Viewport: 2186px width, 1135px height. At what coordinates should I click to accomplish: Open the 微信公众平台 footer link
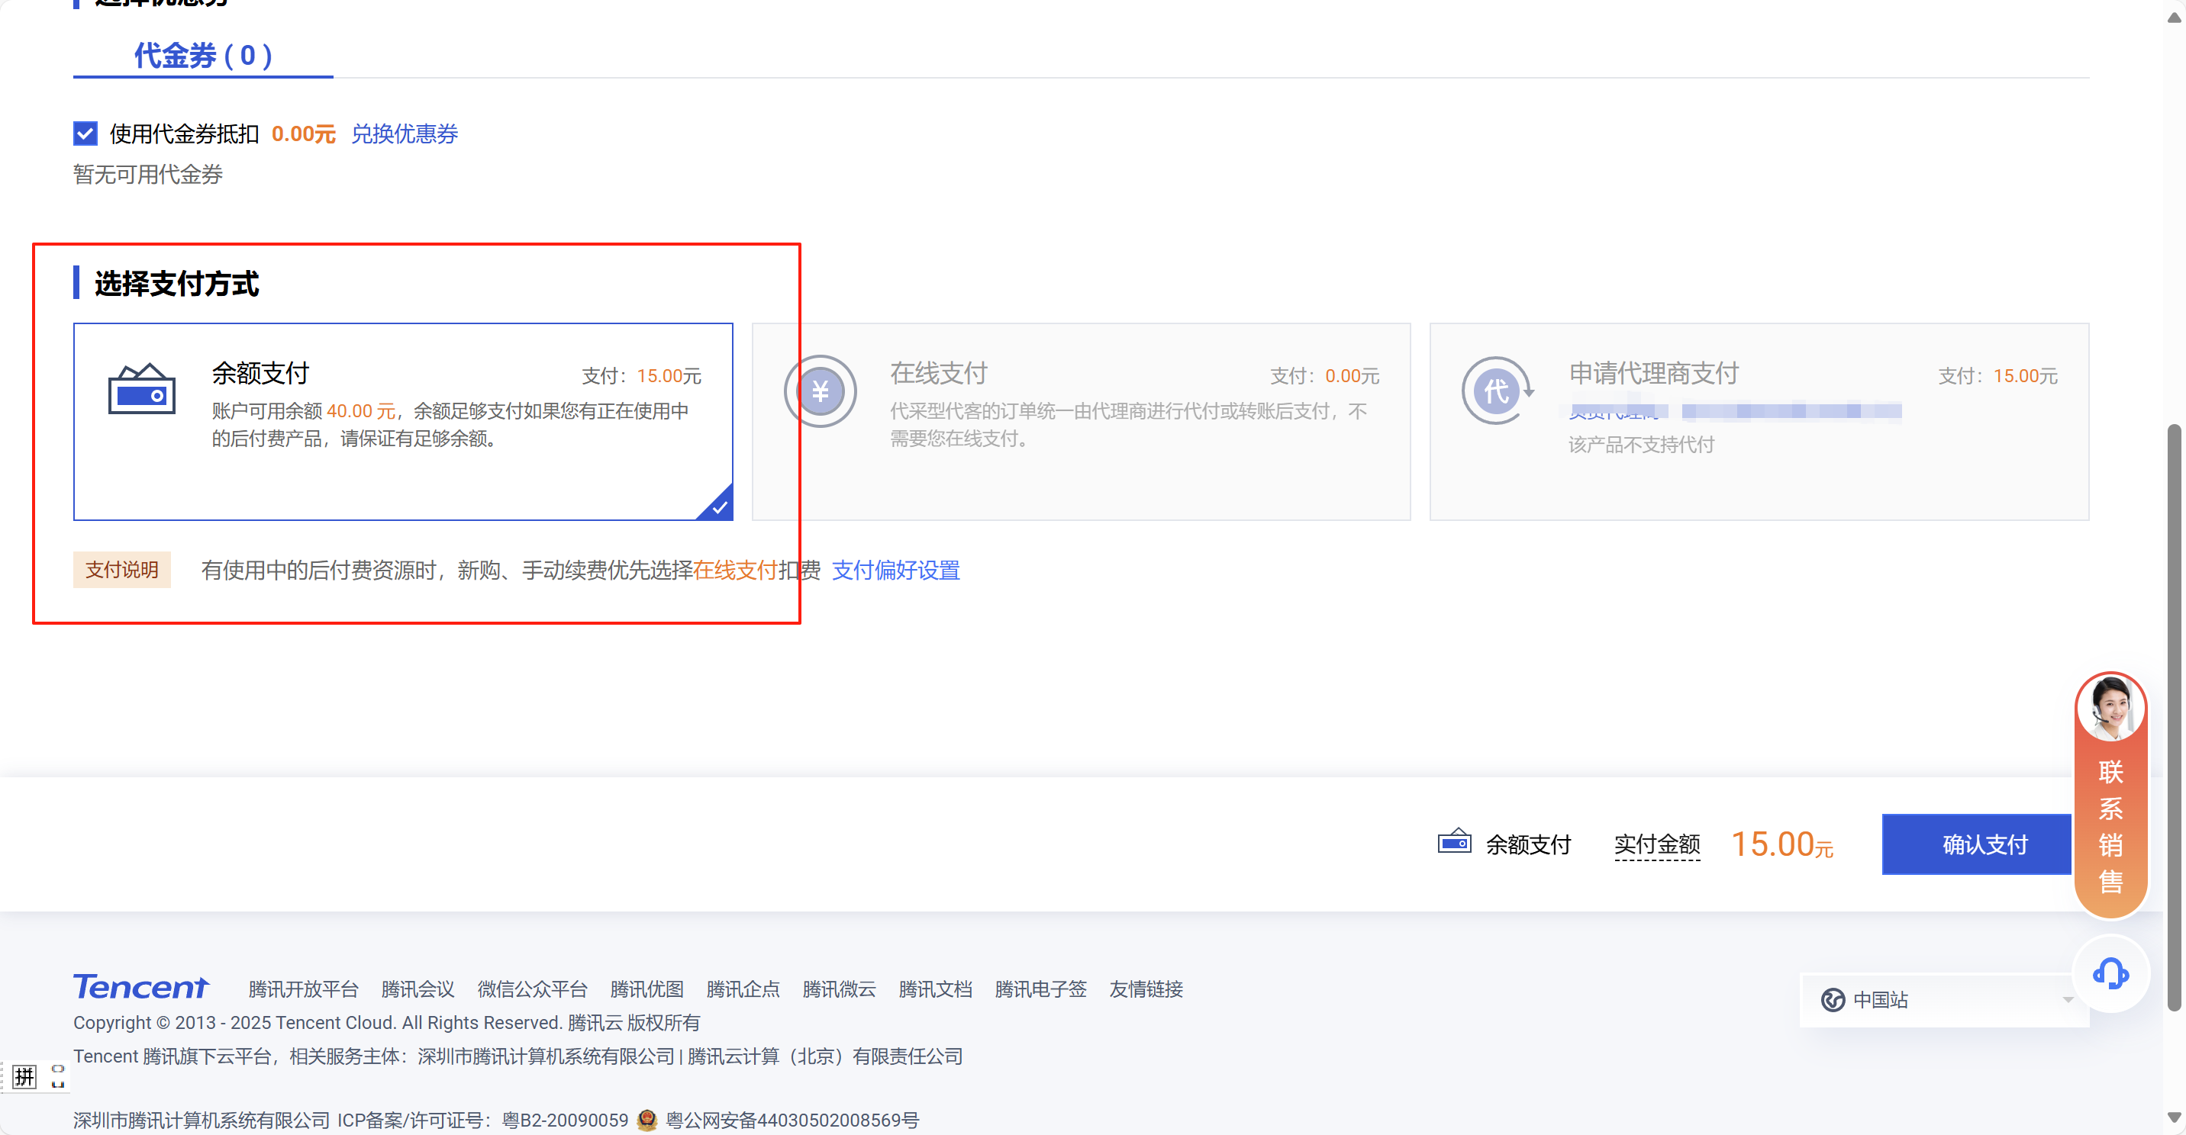click(533, 989)
